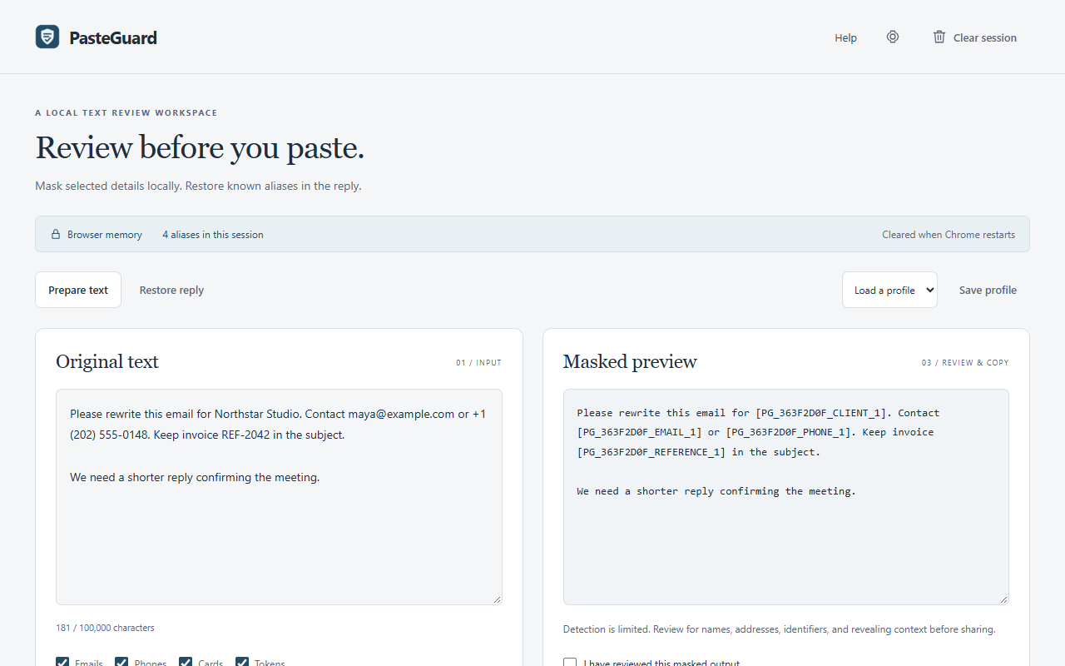
Task: Click the '181 / 100,000 characters' counter
Action: pyautogui.click(x=105, y=628)
